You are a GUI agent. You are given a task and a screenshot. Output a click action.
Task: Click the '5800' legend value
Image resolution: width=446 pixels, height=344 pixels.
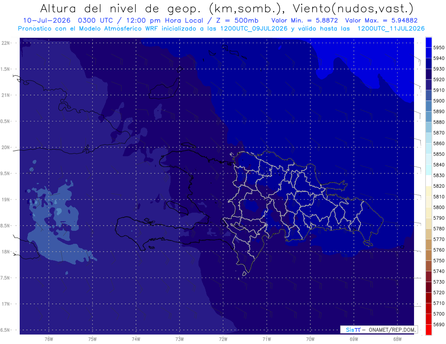[x=439, y=207]
